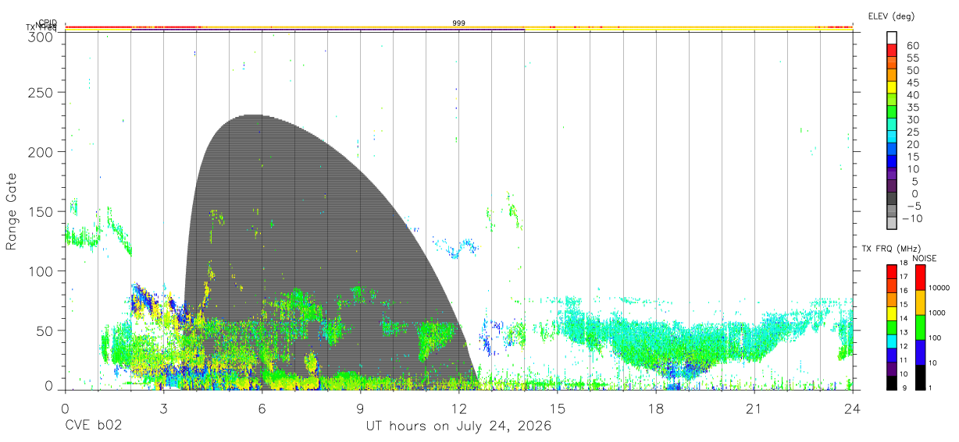Click the x-axis tick label 24
Screen dimensions: 959x442
pos(853,408)
